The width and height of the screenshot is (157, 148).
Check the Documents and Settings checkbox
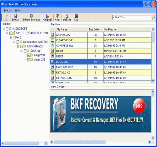18,42
